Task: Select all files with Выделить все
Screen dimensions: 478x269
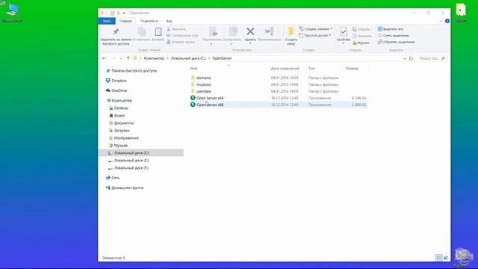Action: [x=391, y=29]
